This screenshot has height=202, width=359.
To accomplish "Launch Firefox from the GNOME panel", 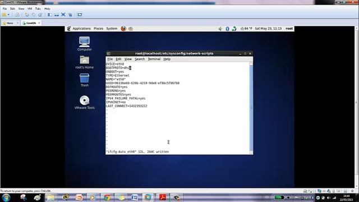I will coord(123,29).
